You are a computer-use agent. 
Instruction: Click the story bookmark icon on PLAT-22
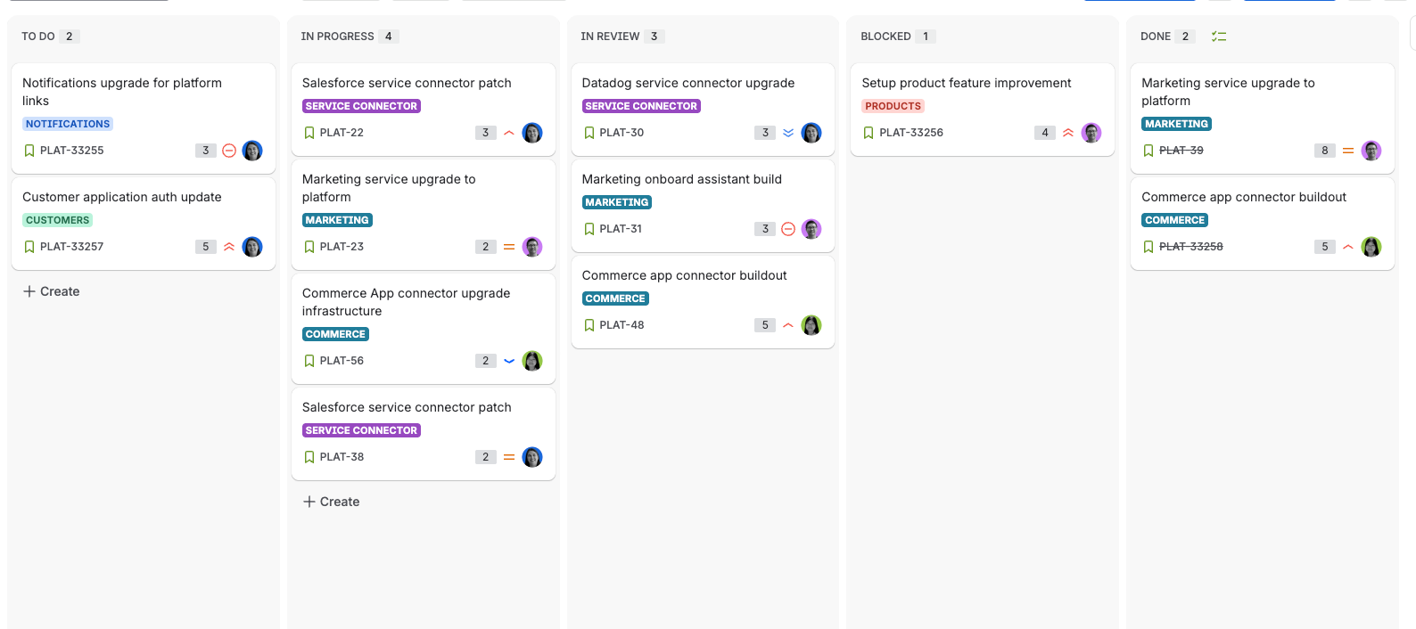[x=309, y=133]
